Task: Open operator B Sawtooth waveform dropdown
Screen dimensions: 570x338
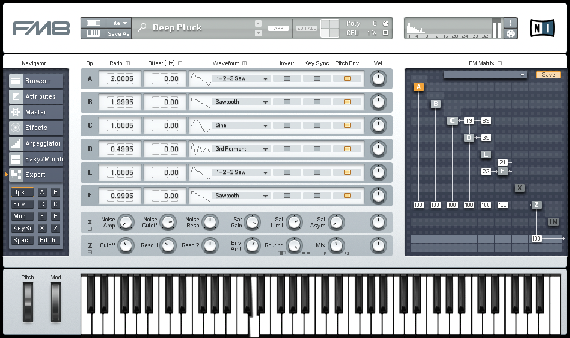Action: coord(241,102)
